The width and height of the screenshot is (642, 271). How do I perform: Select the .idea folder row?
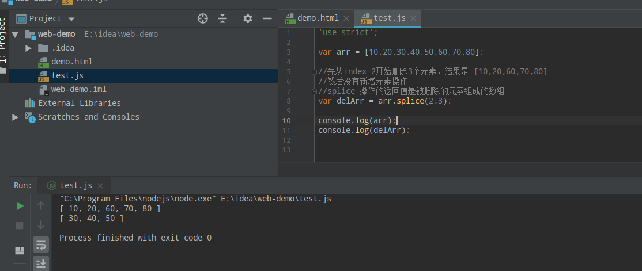(x=143, y=48)
